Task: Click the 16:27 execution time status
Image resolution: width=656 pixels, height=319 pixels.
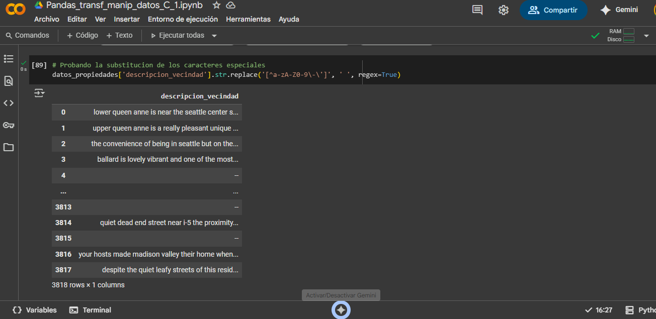Action: (x=599, y=310)
